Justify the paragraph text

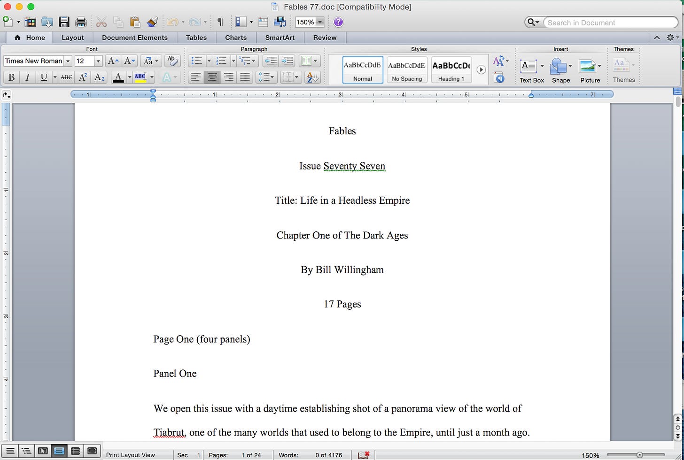(x=245, y=77)
